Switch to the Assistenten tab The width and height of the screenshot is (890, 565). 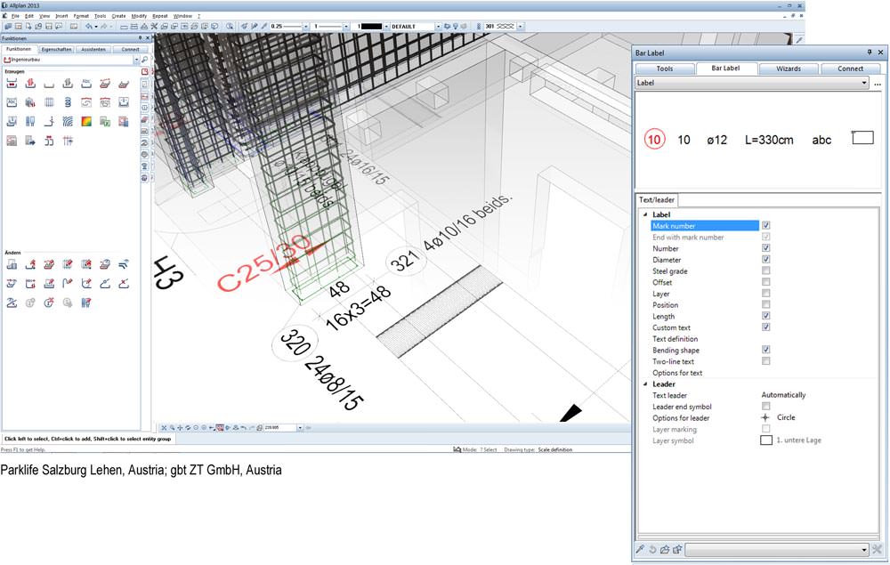click(93, 49)
